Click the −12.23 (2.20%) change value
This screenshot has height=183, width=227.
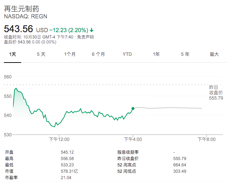coord(69,30)
